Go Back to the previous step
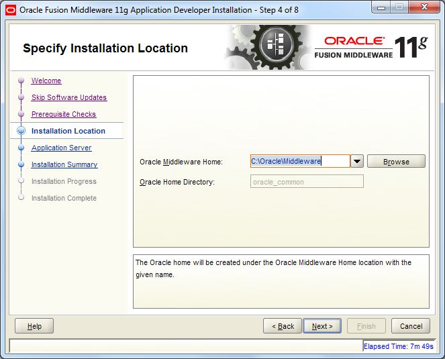 point(283,326)
